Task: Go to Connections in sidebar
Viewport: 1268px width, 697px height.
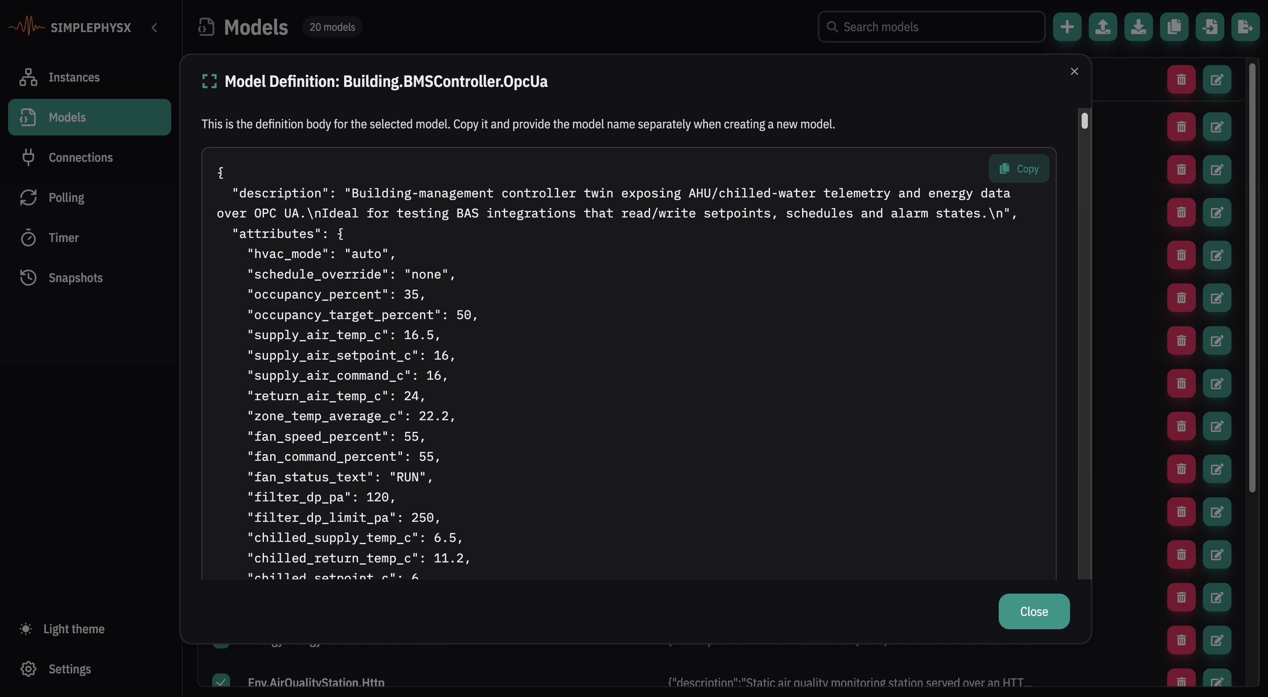Action: tap(80, 157)
